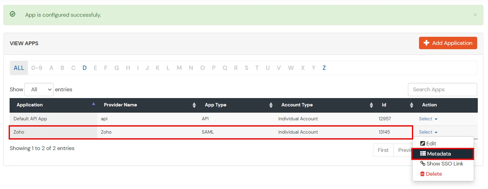Click the Zoho application cell

(53, 132)
